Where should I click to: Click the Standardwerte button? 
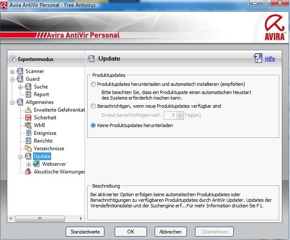point(85,231)
